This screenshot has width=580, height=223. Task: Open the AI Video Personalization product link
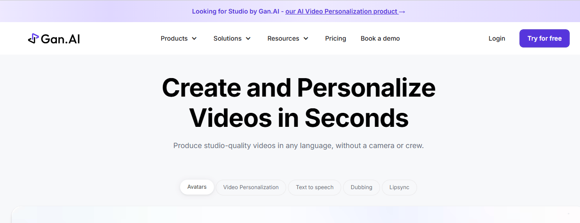(341, 12)
